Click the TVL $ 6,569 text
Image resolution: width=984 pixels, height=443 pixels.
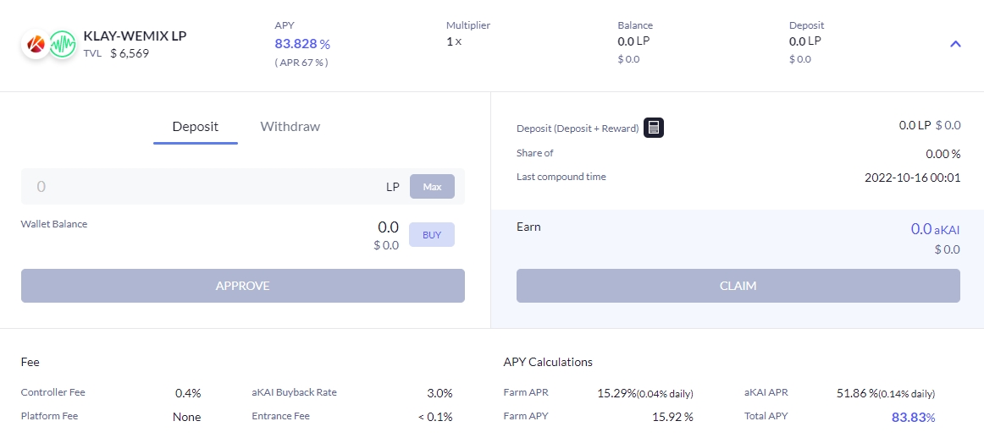pyautogui.click(x=116, y=53)
